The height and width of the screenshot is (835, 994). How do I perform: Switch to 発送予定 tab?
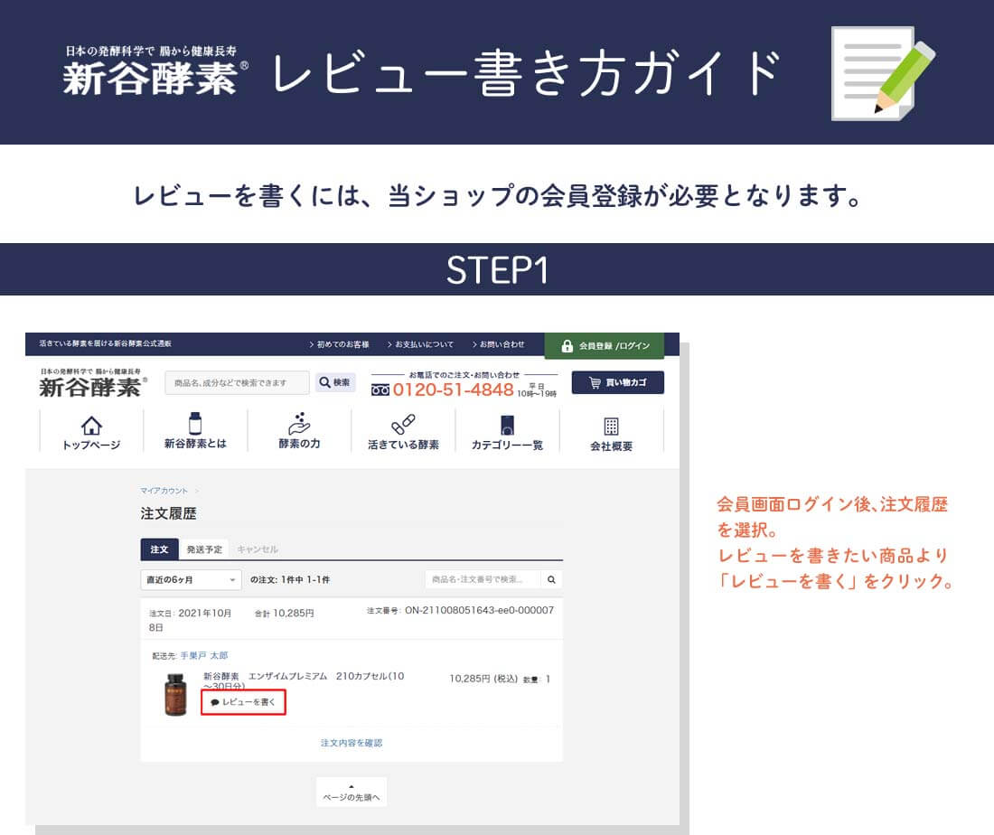[x=204, y=549]
